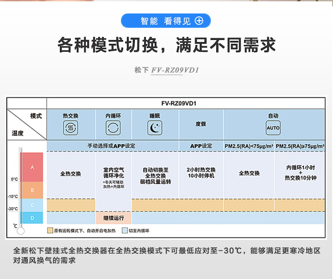333x279 pixels.
Task: Click the -10°C thermometer label
Action: (13, 197)
